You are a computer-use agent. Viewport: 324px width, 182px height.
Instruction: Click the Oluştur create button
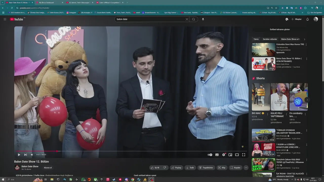pyautogui.click(x=296, y=19)
